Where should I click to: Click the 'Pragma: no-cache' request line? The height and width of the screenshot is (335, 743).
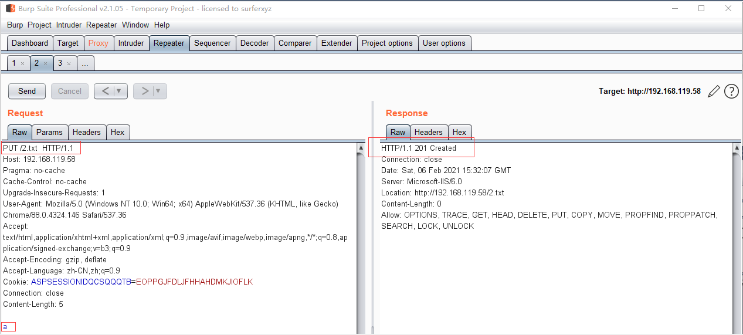pos(34,170)
